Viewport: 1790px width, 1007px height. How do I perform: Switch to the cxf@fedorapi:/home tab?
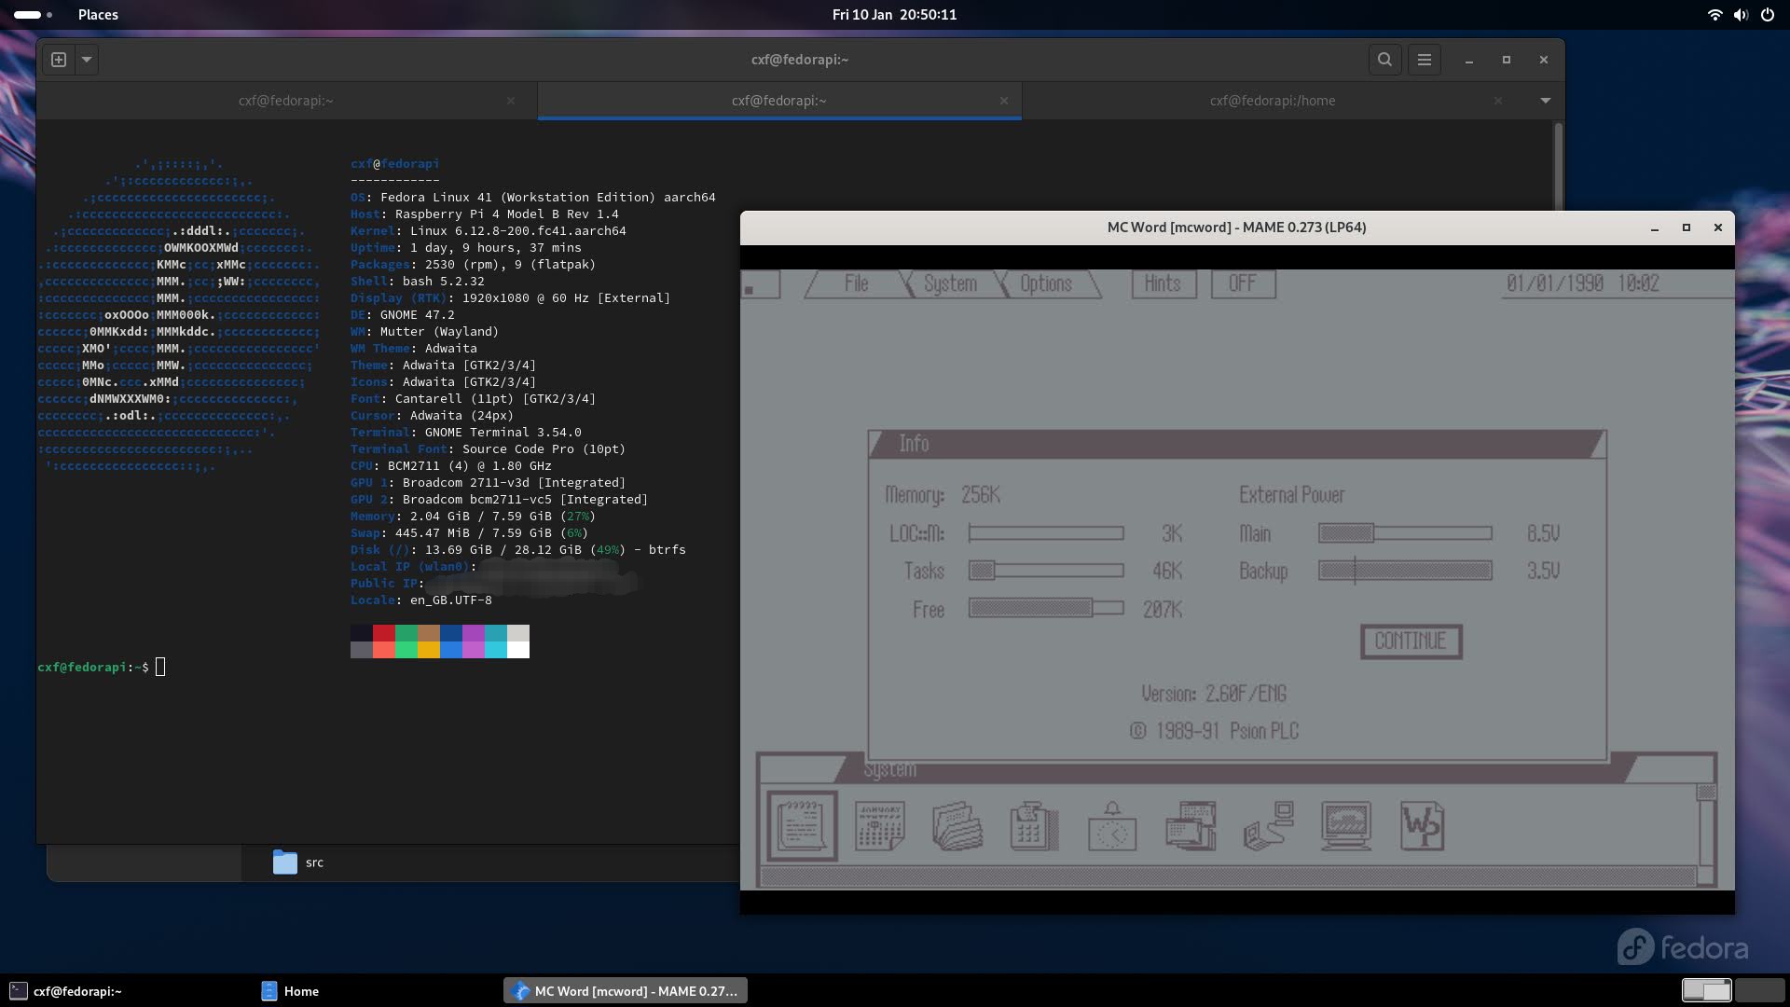pos(1272,101)
